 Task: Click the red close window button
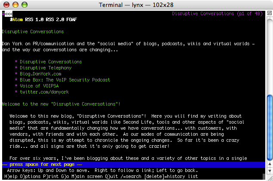point(6,5)
